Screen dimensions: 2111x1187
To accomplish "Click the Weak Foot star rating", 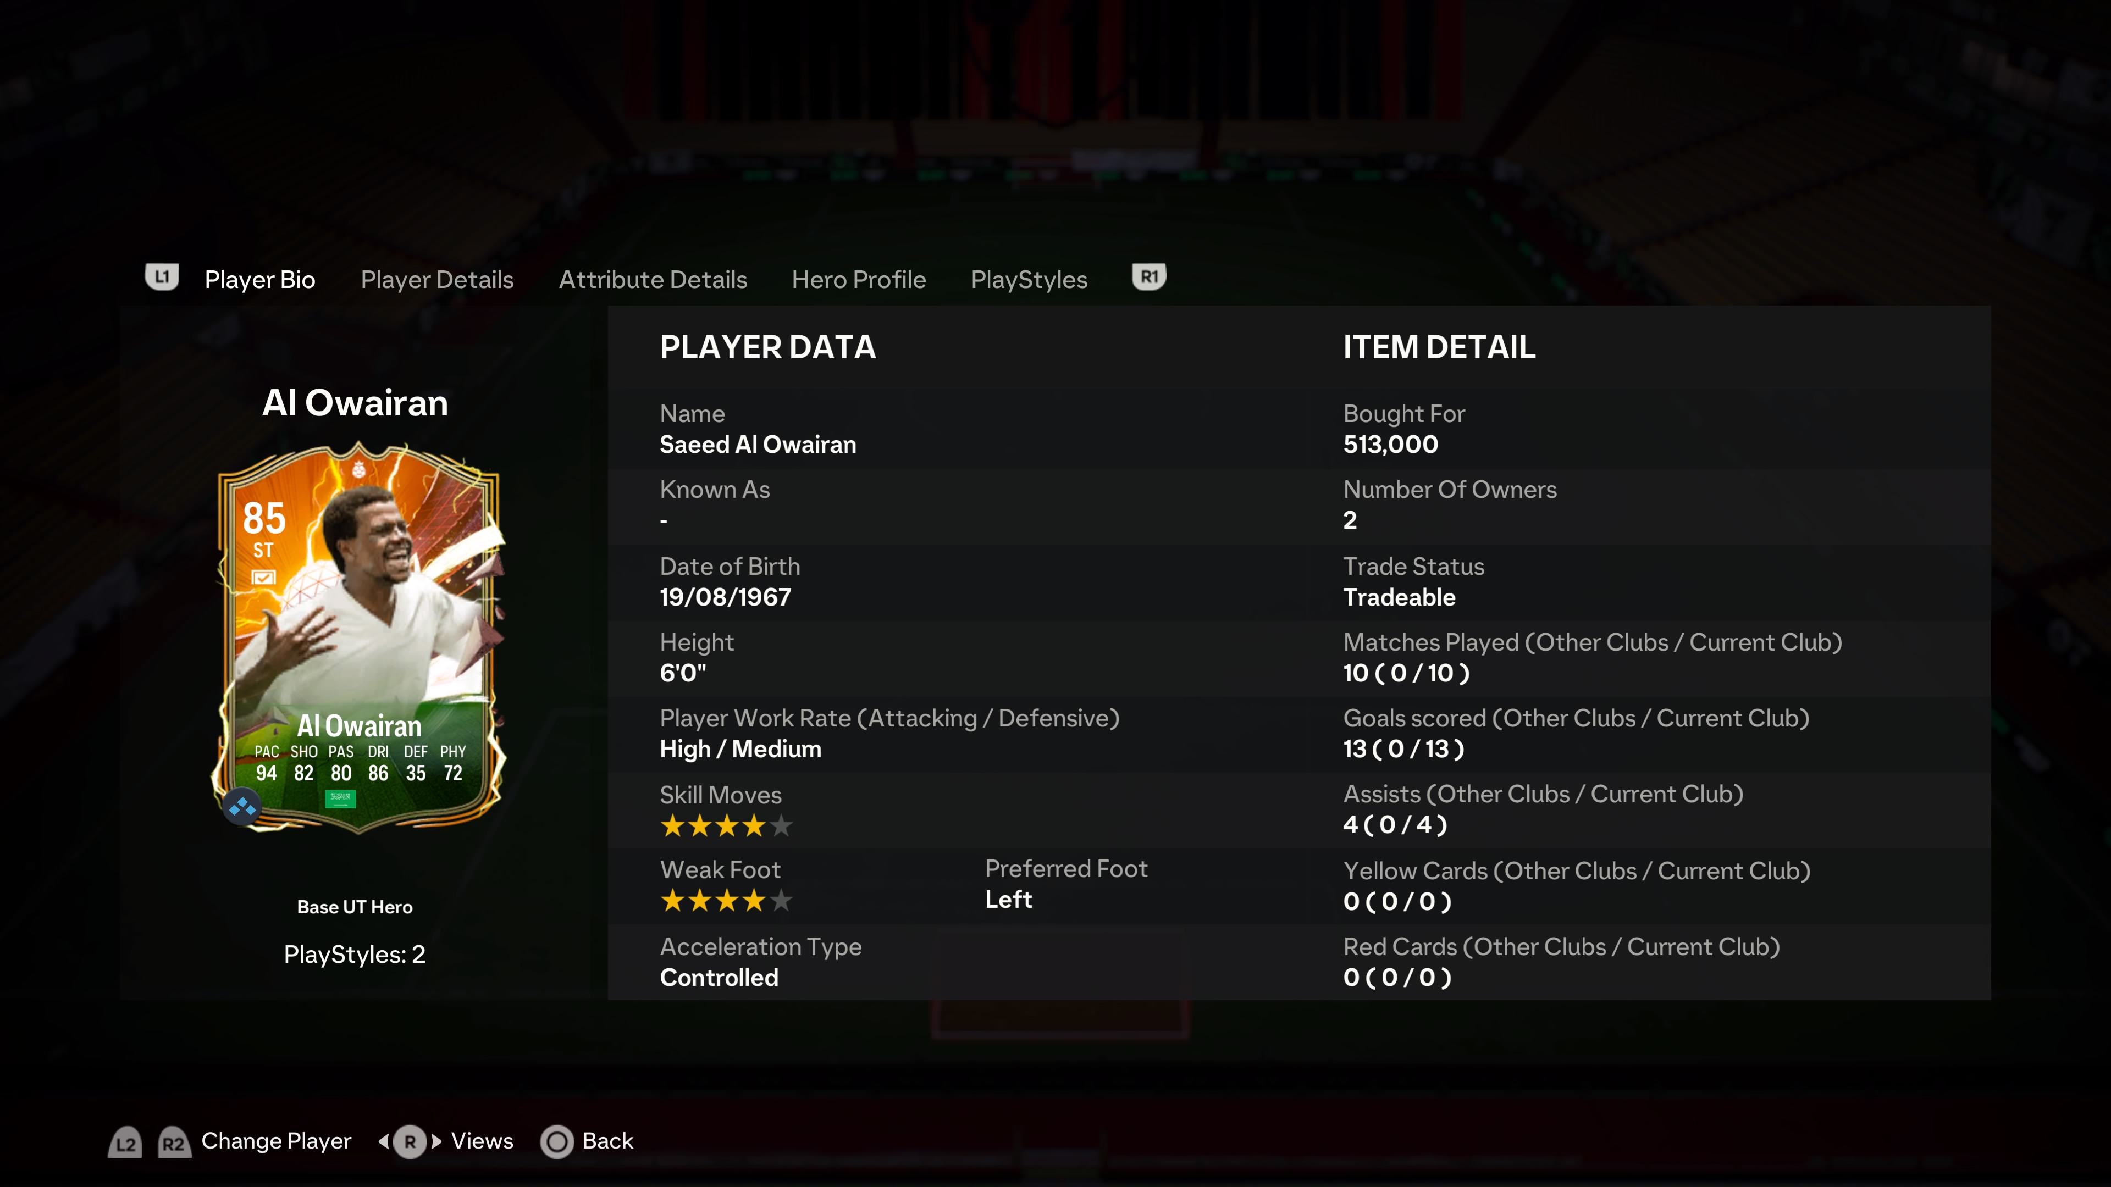I will pyautogui.click(x=726, y=901).
